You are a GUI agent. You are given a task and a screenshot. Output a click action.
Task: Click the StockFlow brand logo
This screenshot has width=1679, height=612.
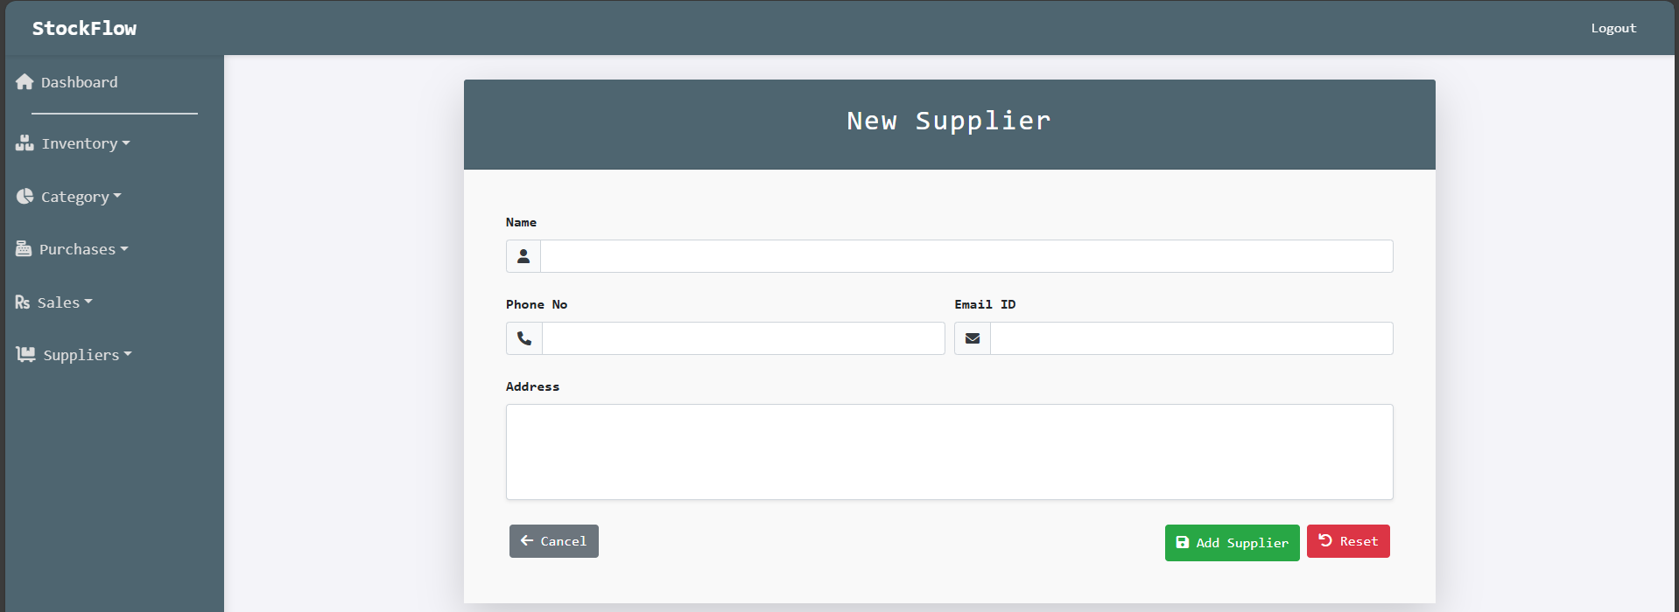pyautogui.click(x=84, y=28)
